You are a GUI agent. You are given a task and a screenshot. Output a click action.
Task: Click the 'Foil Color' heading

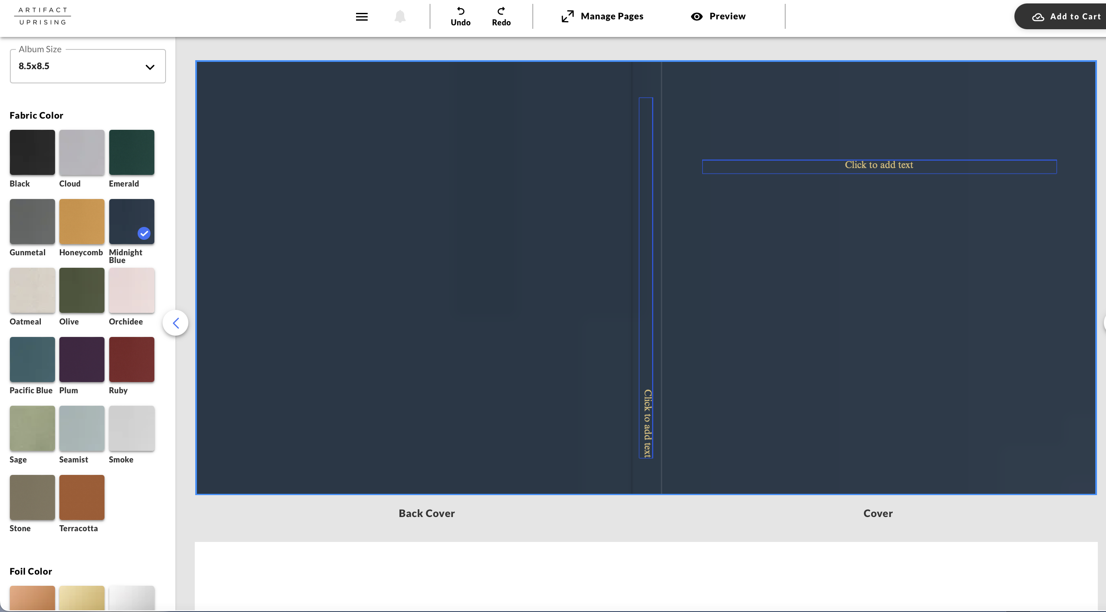point(31,571)
